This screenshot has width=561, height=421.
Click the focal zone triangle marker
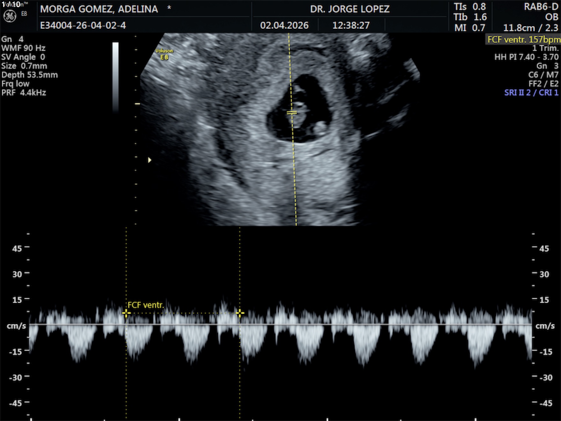149,160
